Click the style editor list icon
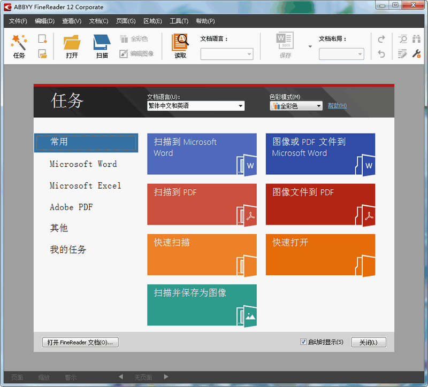Image resolution: width=428 pixels, height=387 pixels. (x=402, y=53)
